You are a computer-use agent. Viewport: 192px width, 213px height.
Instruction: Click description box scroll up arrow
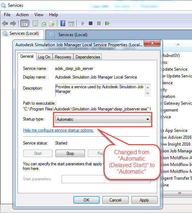[x=148, y=87]
